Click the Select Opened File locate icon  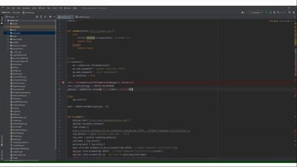click(37, 17)
